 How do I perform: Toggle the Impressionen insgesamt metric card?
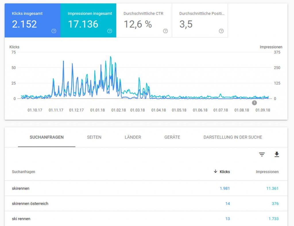pyautogui.click(x=88, y=20)
